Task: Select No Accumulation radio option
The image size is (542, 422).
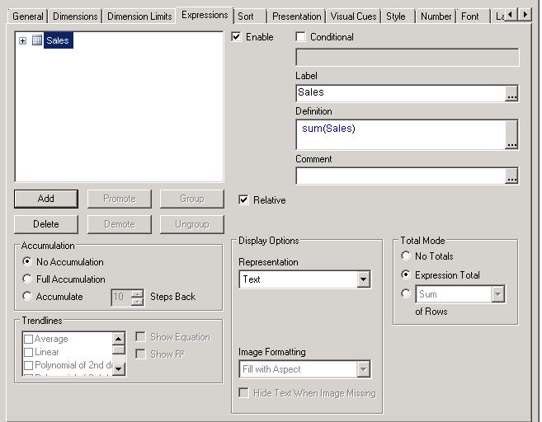Action: [27, 261]
